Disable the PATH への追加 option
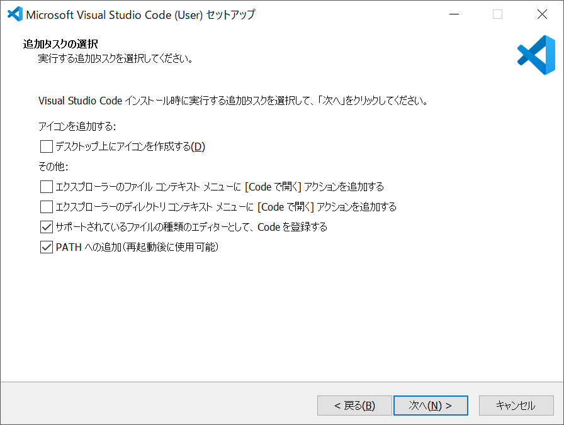Image resolution: width=564 pixels, height=425 pixels. 46,247
